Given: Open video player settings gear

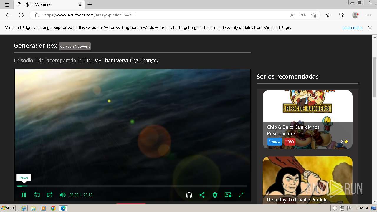Looking at the screenshot, I should click(215, 195).
